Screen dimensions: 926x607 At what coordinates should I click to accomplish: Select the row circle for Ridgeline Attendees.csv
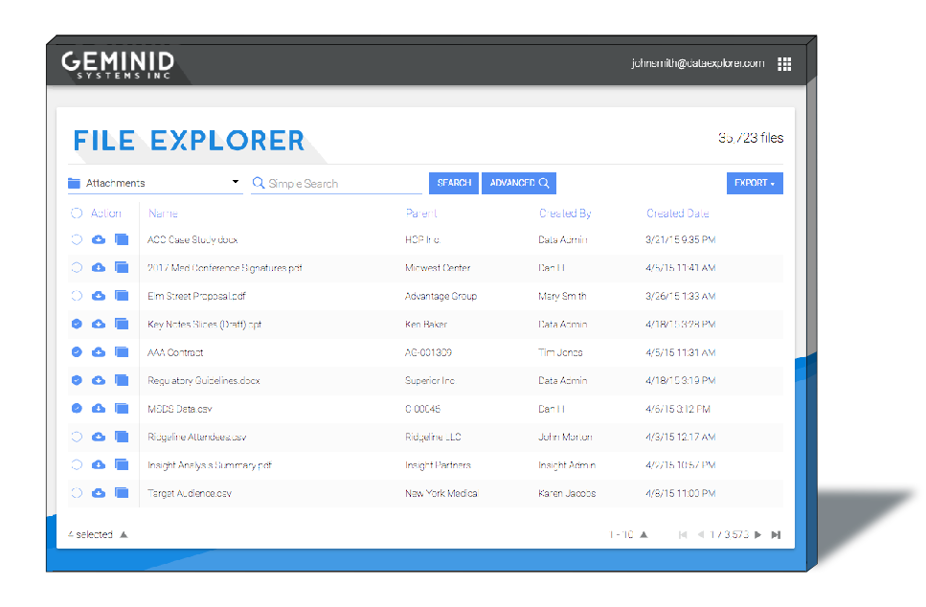point(77,436)
